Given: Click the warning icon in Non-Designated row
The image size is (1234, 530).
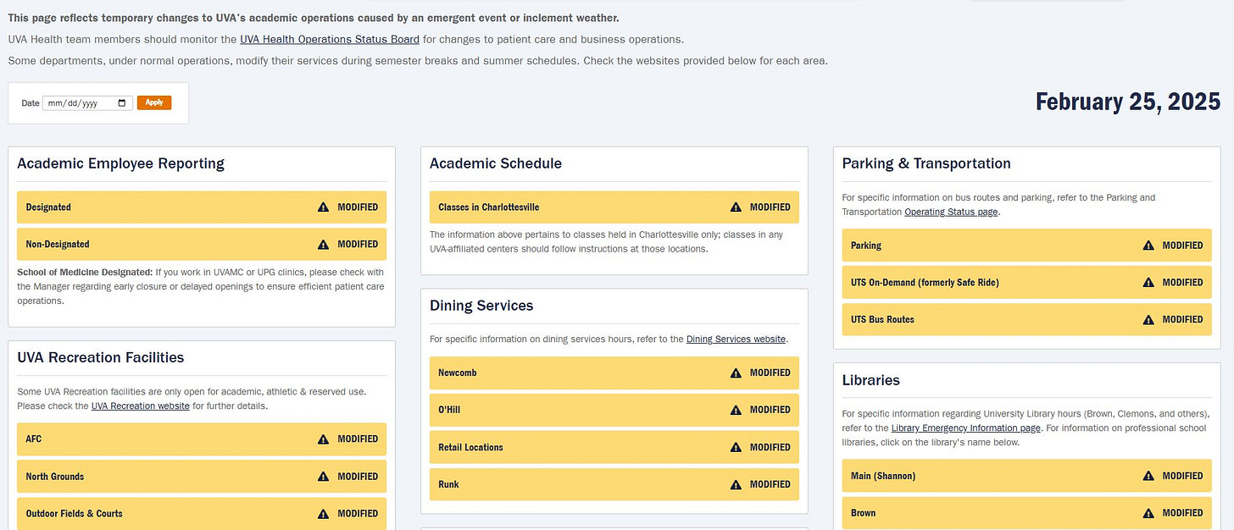Looking at the screenshot, I should [x=323, y=244].
